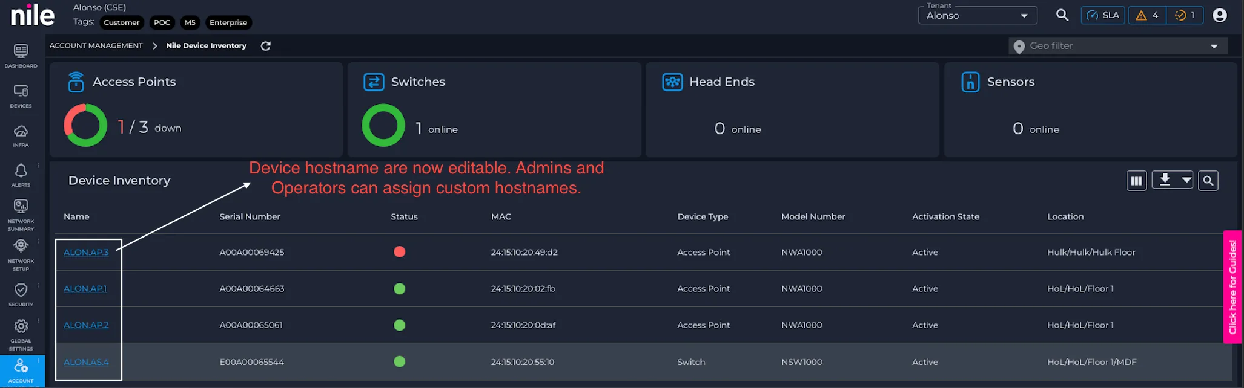
Task: Sort by the Device Type column header
Action: point(703,217)
